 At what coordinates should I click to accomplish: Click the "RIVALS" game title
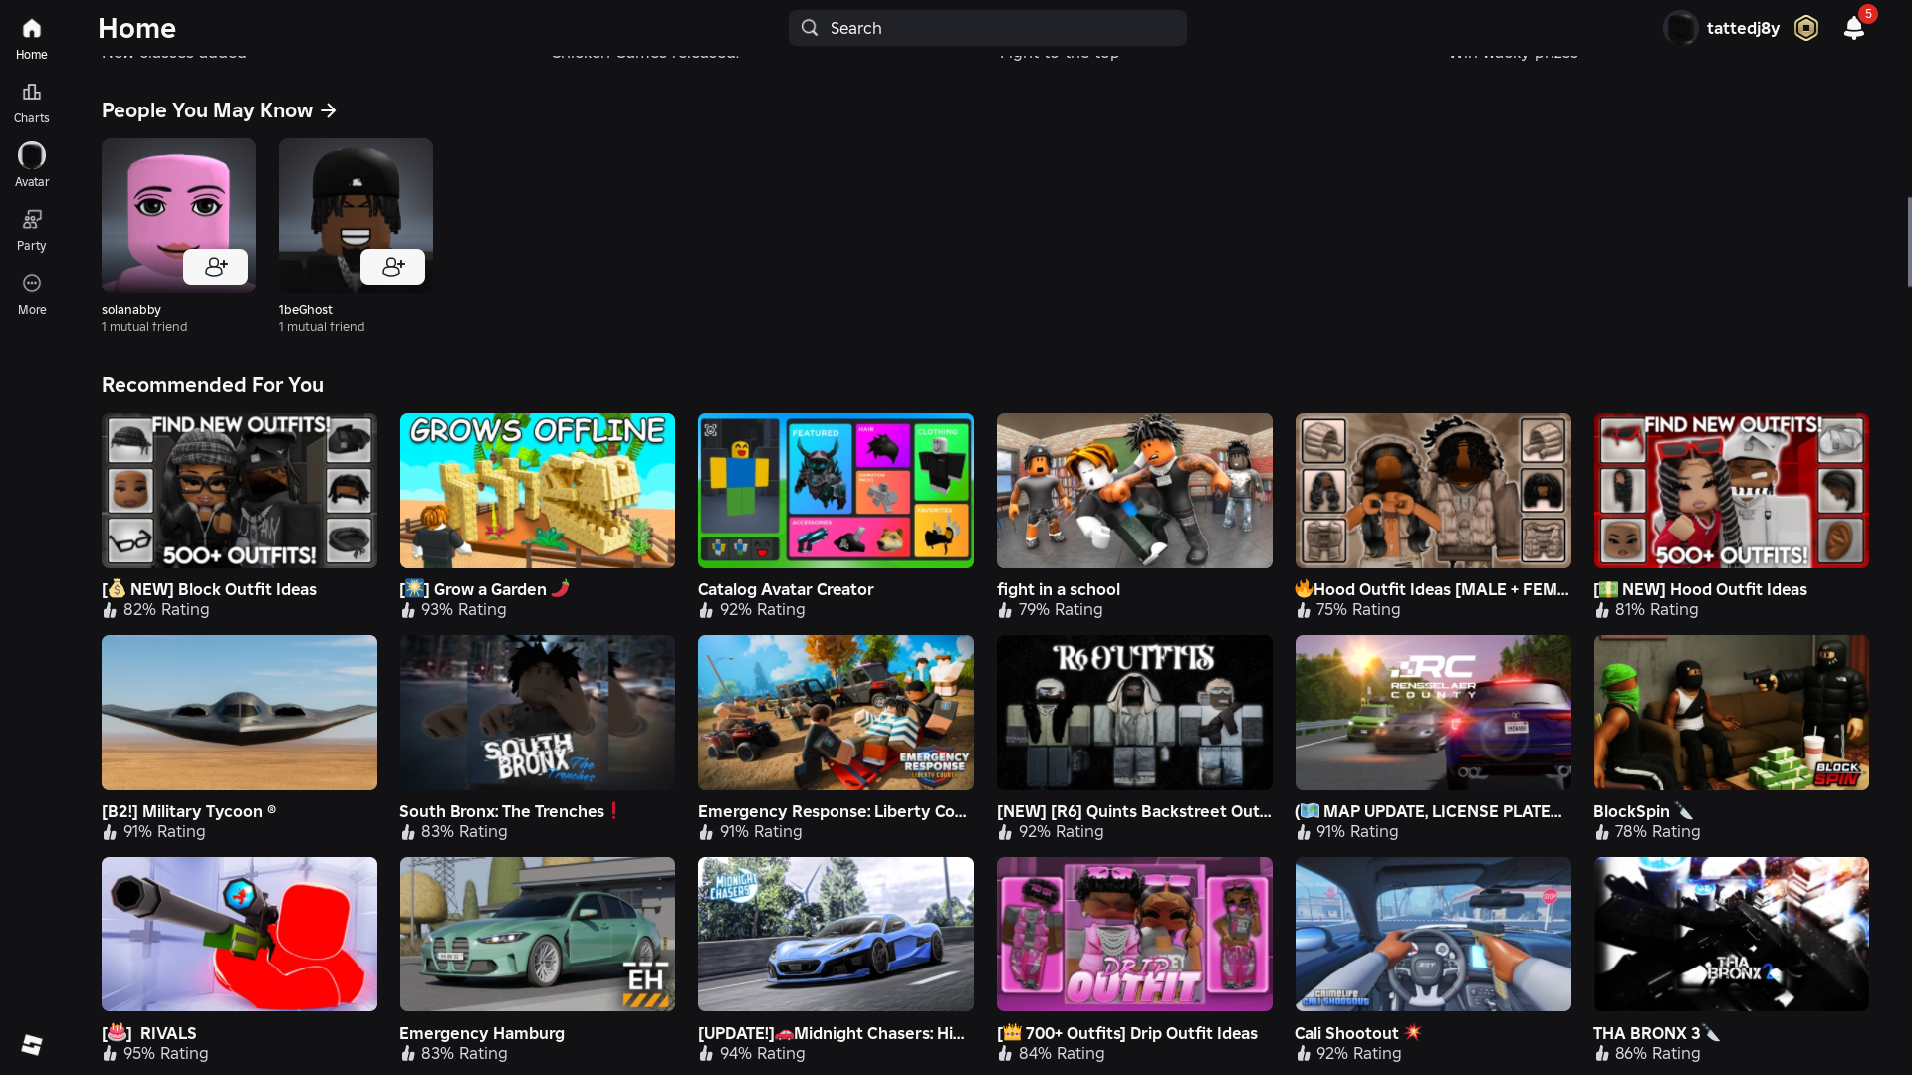coord(149,1033)
